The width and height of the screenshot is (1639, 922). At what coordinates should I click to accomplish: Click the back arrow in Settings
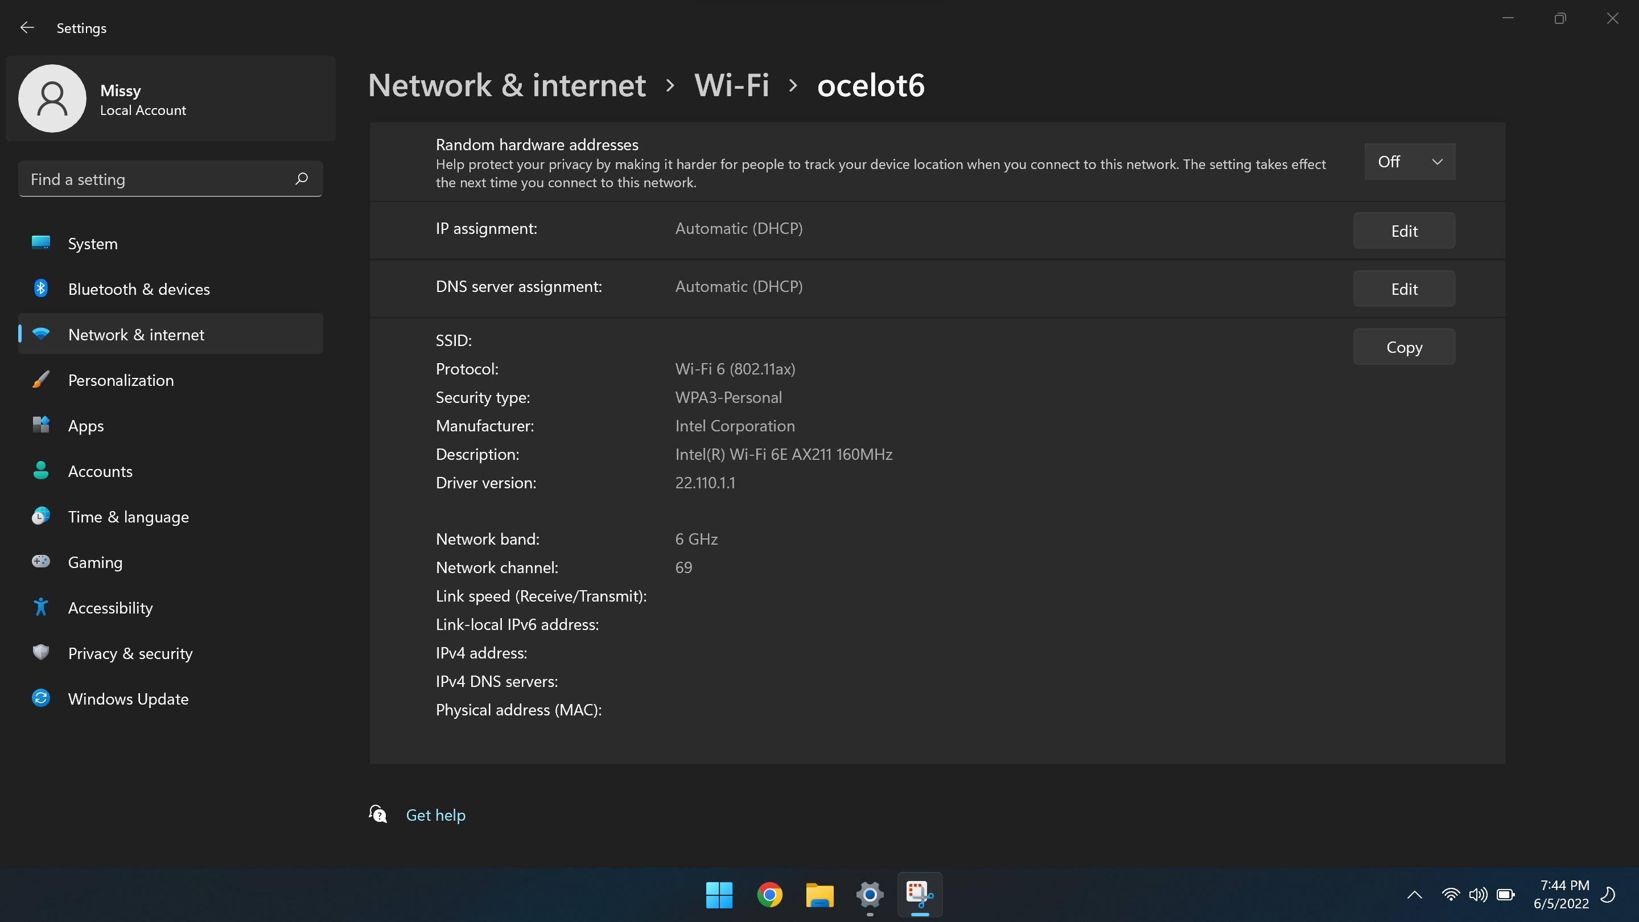tap(27, 27)
